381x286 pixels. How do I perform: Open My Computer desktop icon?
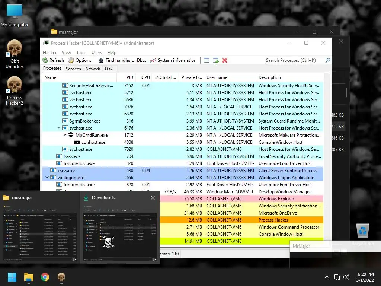pyautogui.click(x=15, y=16)
